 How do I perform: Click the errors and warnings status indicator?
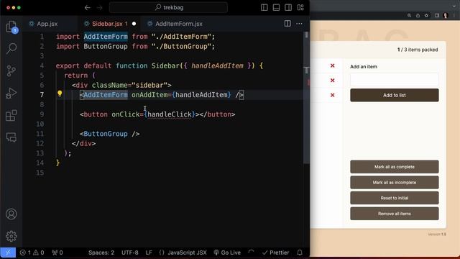click(x=32, y=253)
